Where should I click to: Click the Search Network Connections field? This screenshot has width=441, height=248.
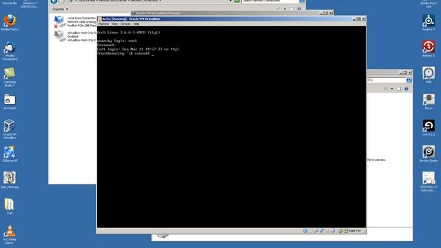[270, 1]
